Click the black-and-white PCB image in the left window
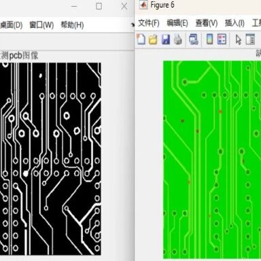 tap(50, 159)
